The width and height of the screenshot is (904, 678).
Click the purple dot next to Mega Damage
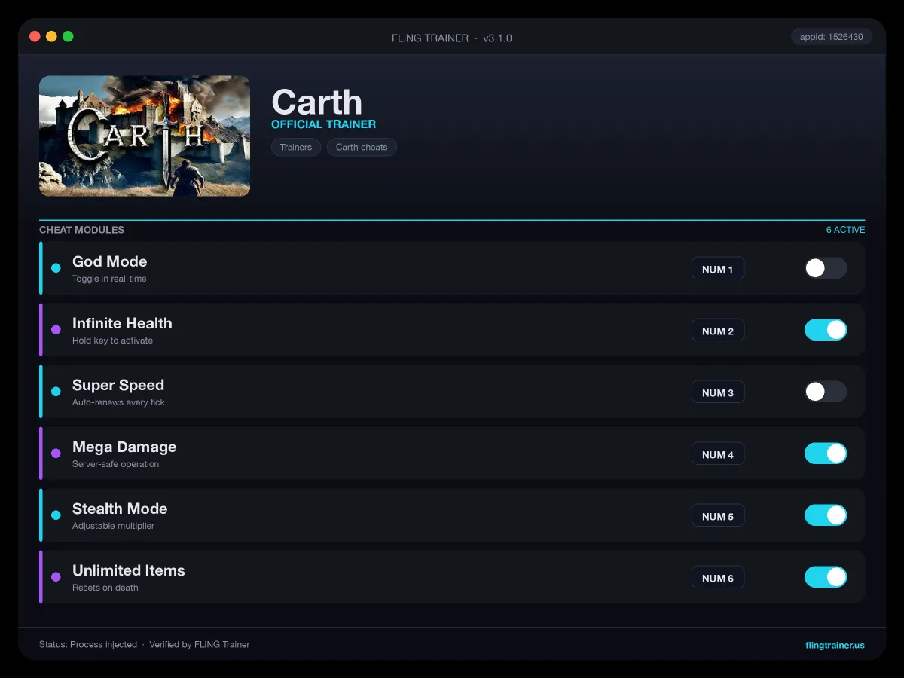[56, 454]
